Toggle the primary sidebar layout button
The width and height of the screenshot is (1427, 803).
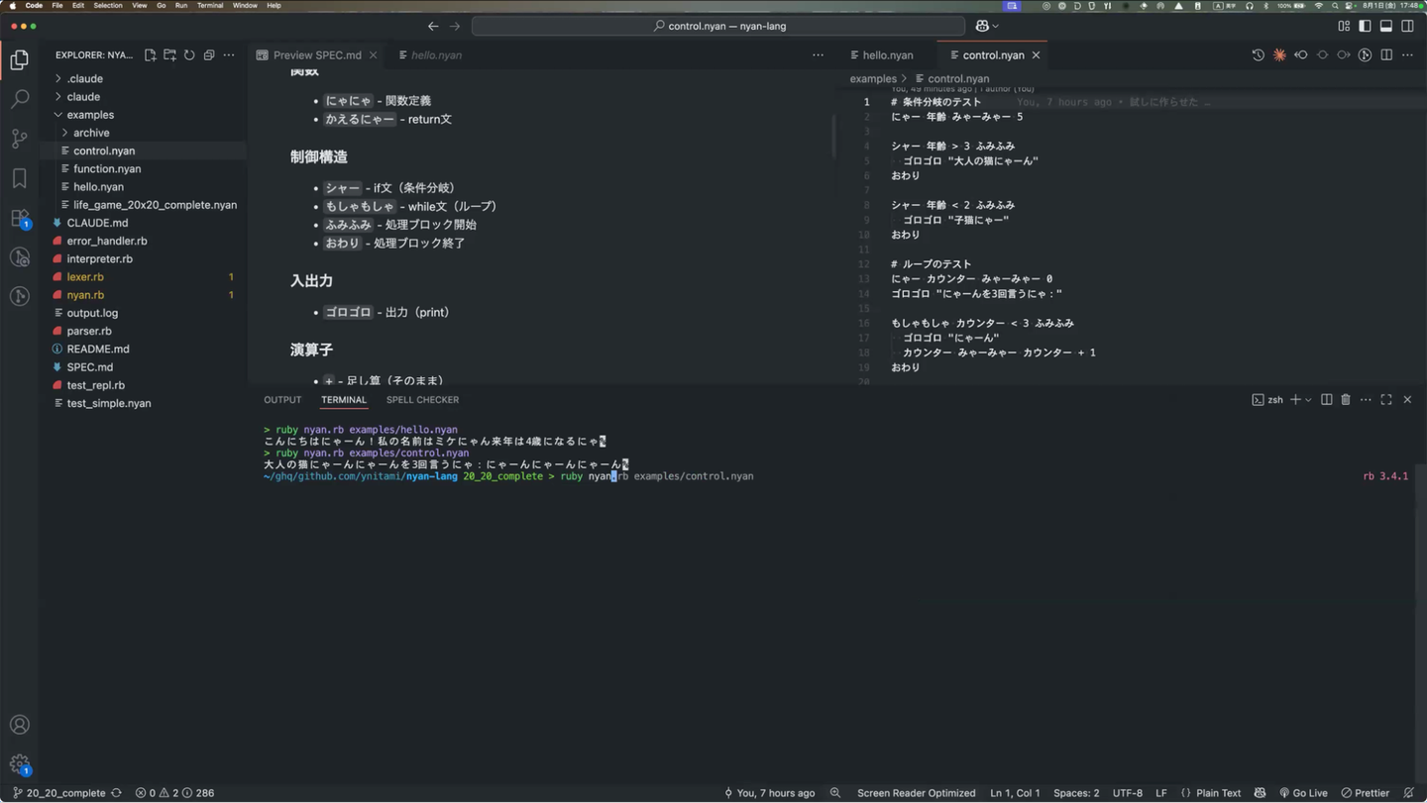(x=1365, y=26)
